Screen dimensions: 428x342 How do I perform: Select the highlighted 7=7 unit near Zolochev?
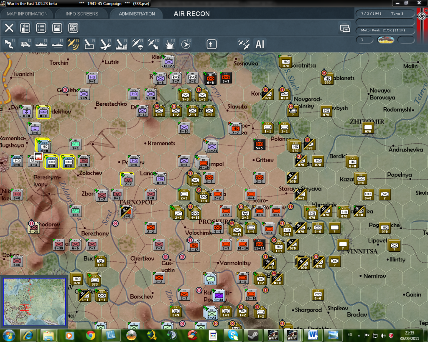coord(127,180)
